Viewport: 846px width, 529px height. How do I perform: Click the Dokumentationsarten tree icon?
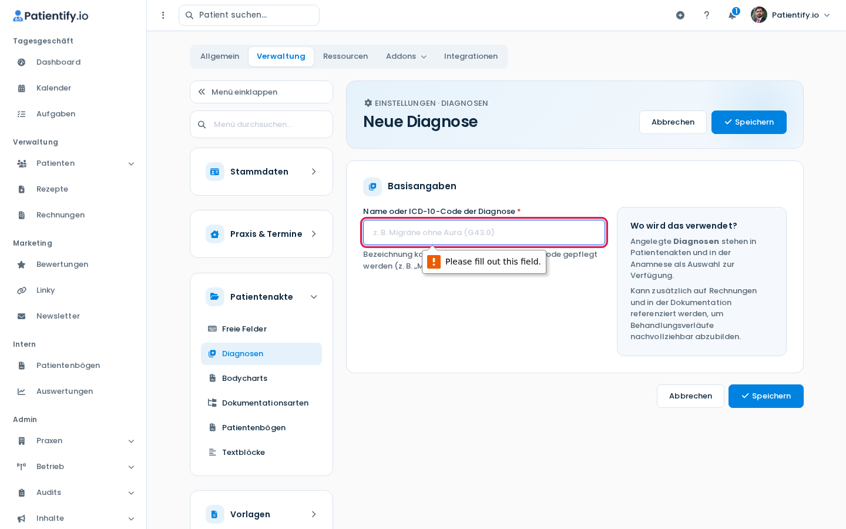click(x=213, y=403)
